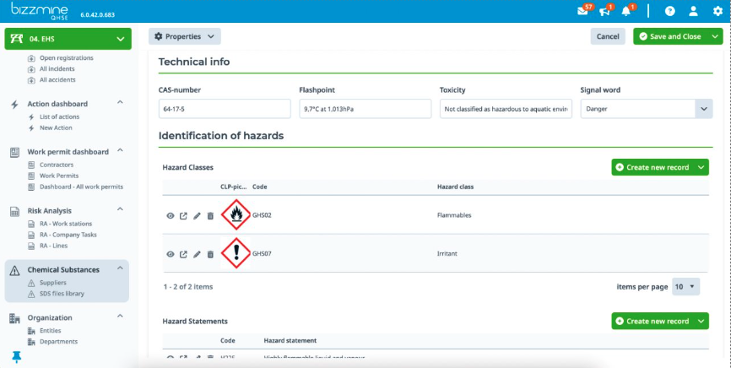Open GHS02 record in new window
The height and width of the screenshot is (368, 731).
[184, 216]
